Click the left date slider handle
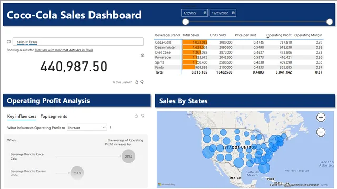 (x=185, y=22)
